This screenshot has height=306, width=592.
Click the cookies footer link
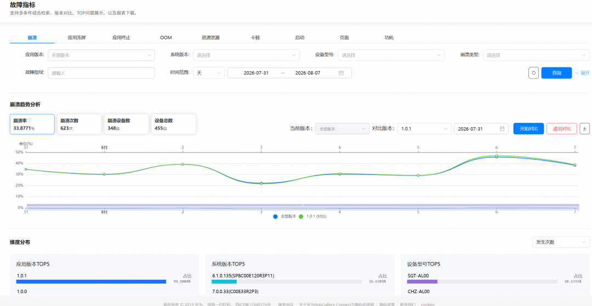(428, 304)
